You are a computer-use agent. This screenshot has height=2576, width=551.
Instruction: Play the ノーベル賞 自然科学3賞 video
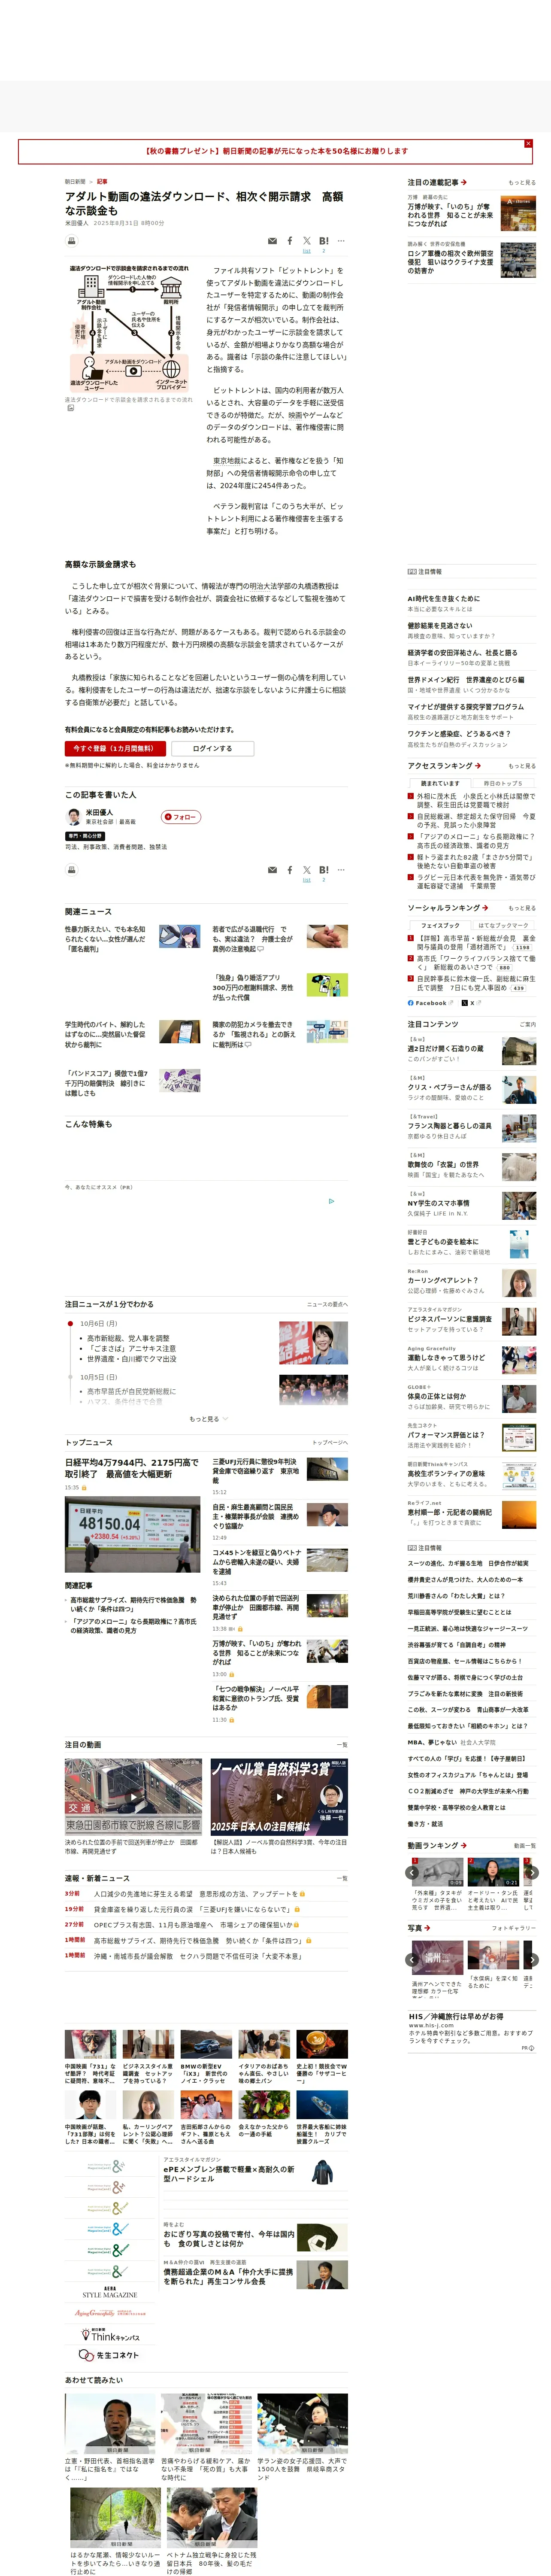point(279,1797)
